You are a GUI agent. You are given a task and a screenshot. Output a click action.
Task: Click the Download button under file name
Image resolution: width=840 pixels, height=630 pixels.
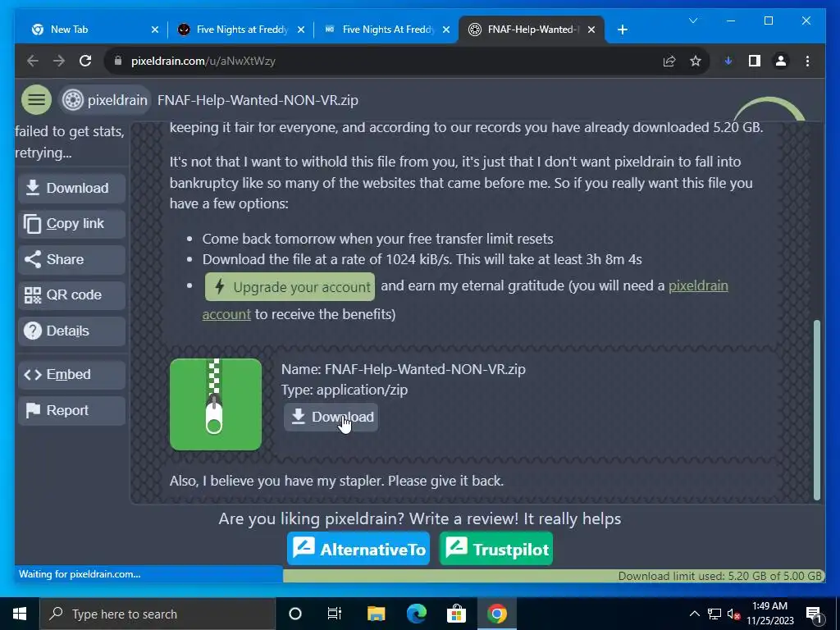click(x=331, y=417)
